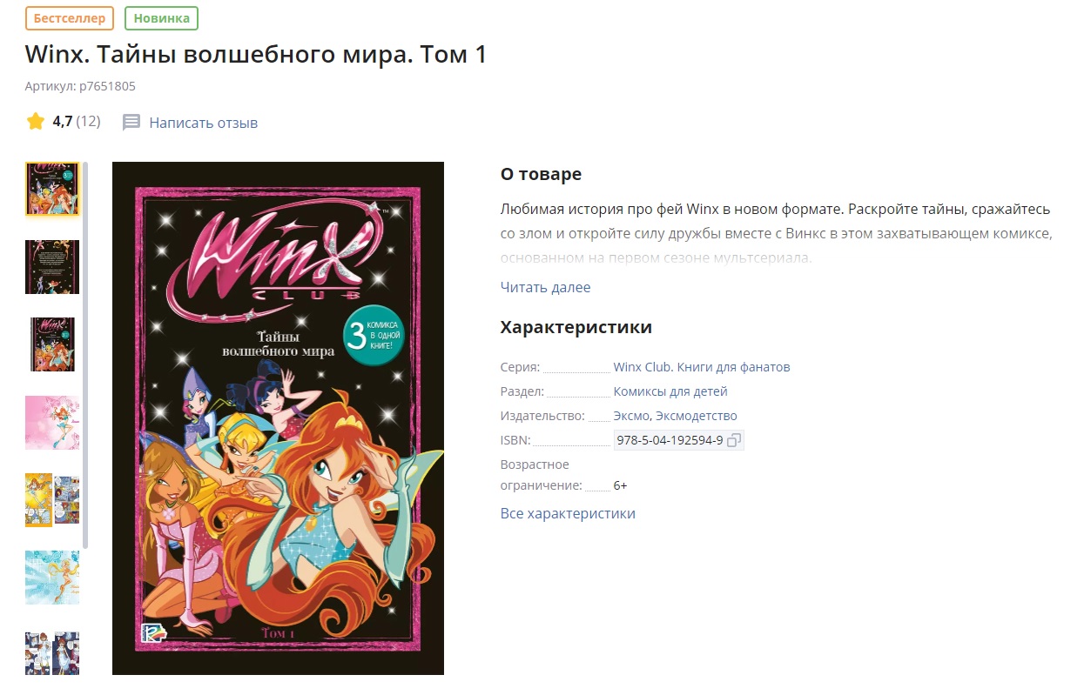Screen dimensions: 1091x695
Task: Click the 'Бестселлер' badge
Action: [70, 17]
